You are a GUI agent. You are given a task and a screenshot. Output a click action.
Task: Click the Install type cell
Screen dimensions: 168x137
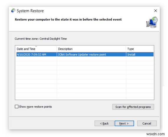pos(131,55)
